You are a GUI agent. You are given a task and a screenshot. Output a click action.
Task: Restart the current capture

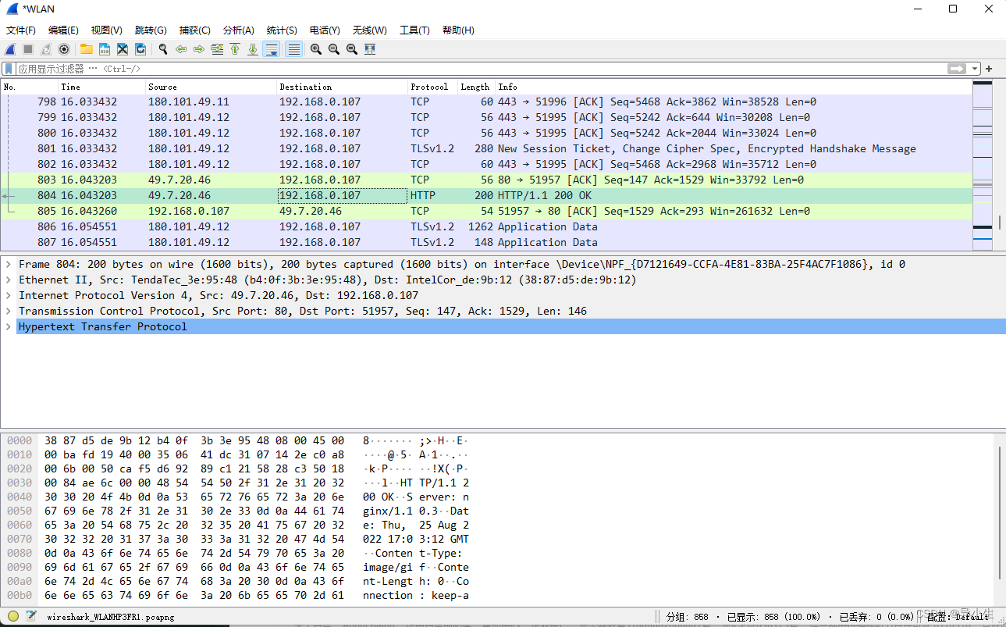(x=46, y=49)
